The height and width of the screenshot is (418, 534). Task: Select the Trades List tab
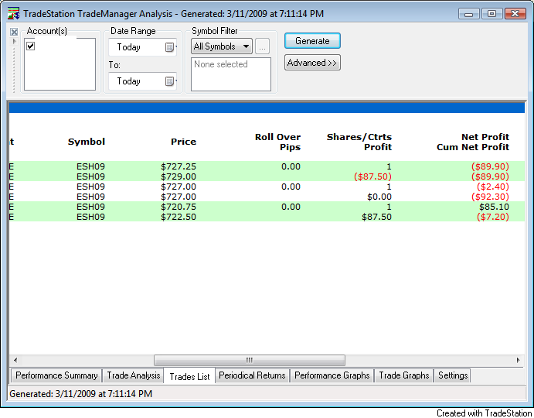click(189, 376)
